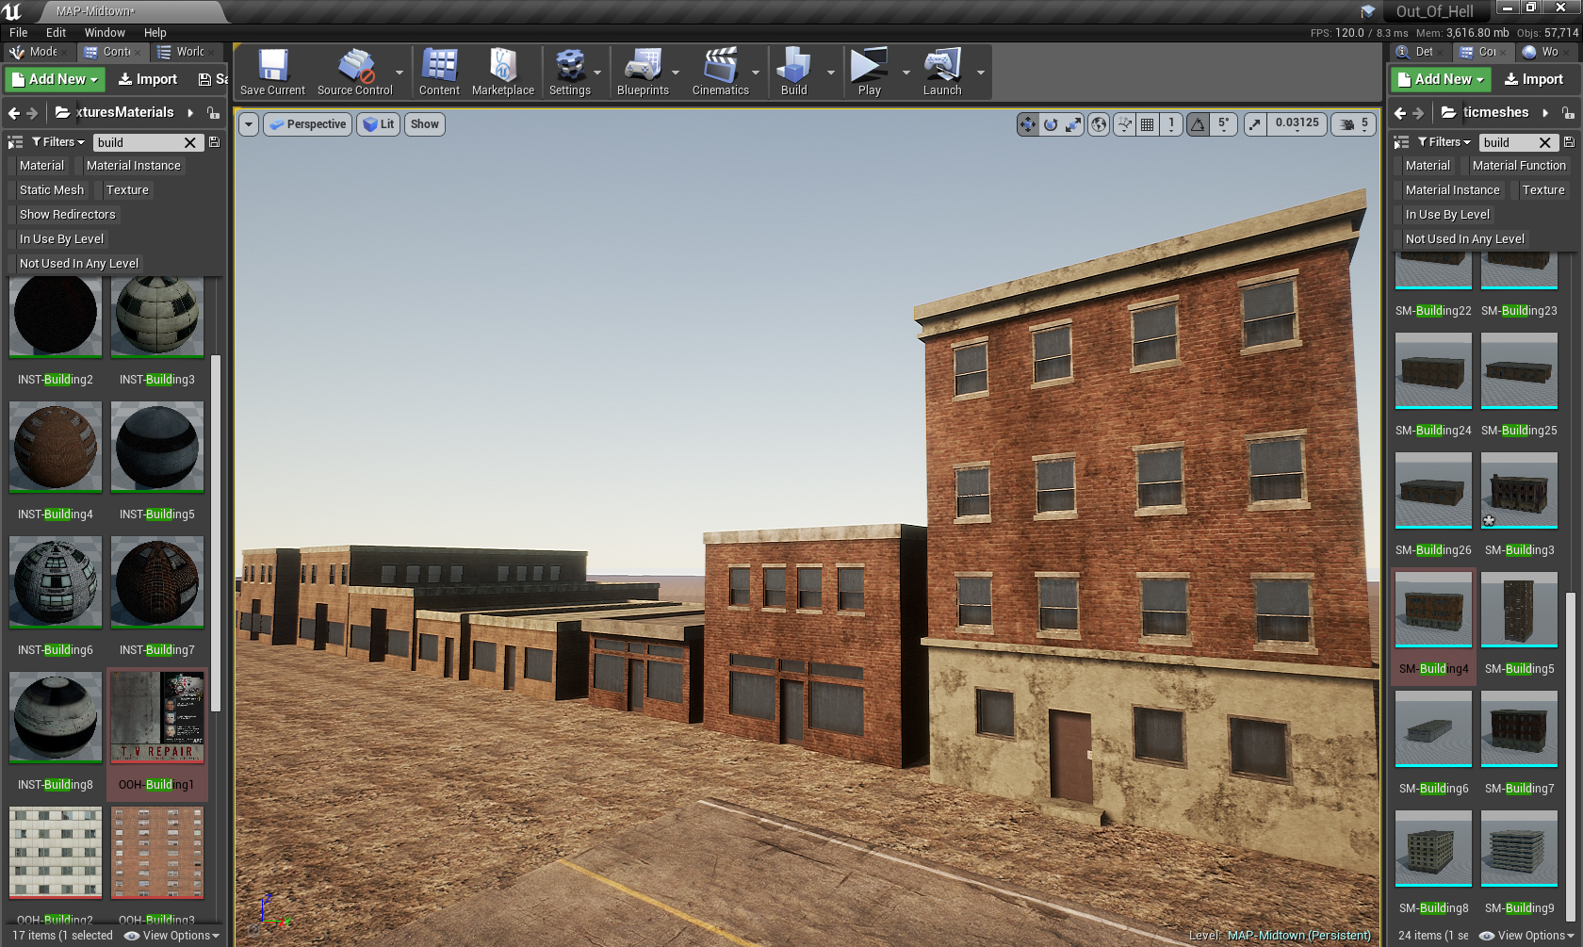Open the Marketplace from the toolbar

tap(502, 73)
